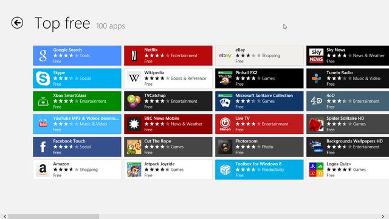Click the Sky News logo icon
The width and height of the screenshot is (389, 219).
click(x=316, y=55)
